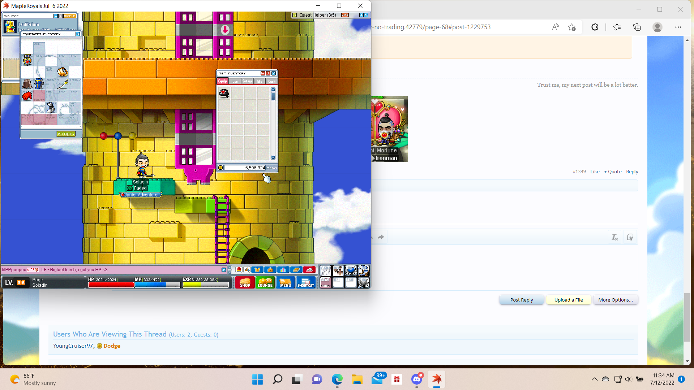
Task: Expand the PET EQUIP panel
Action: tap(66, 134)
